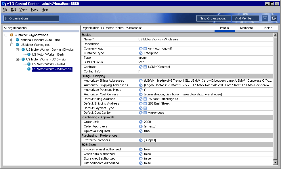Click the table icon for Default Payment Type

click(145, 108)
